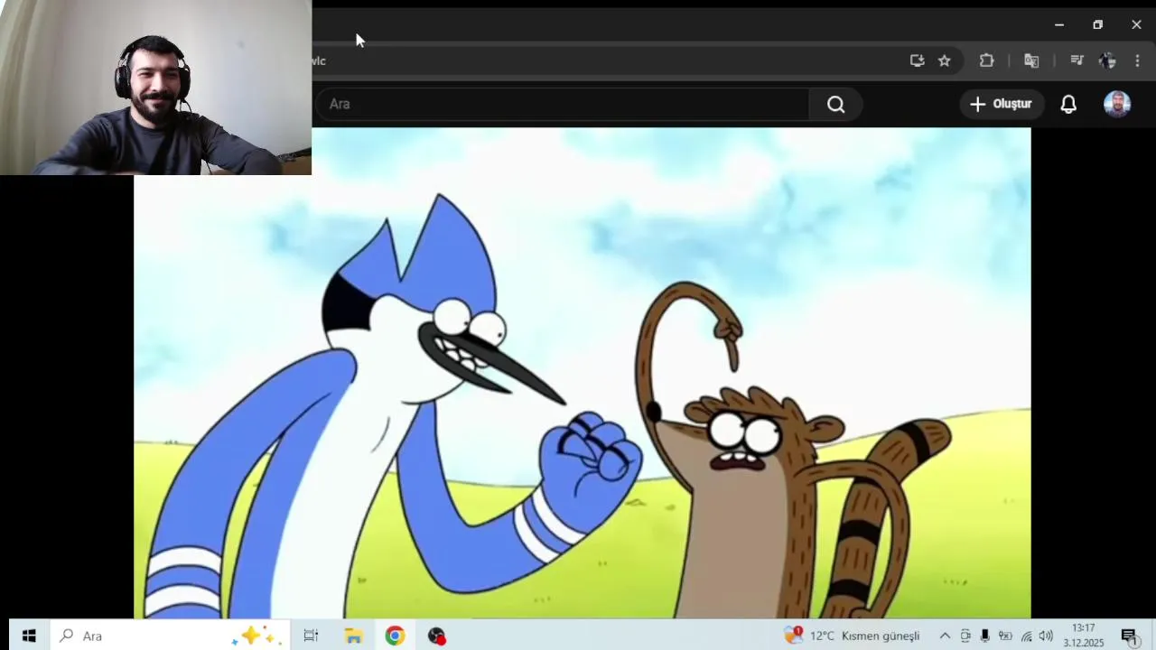Click the Oluştur create button

1001,104
